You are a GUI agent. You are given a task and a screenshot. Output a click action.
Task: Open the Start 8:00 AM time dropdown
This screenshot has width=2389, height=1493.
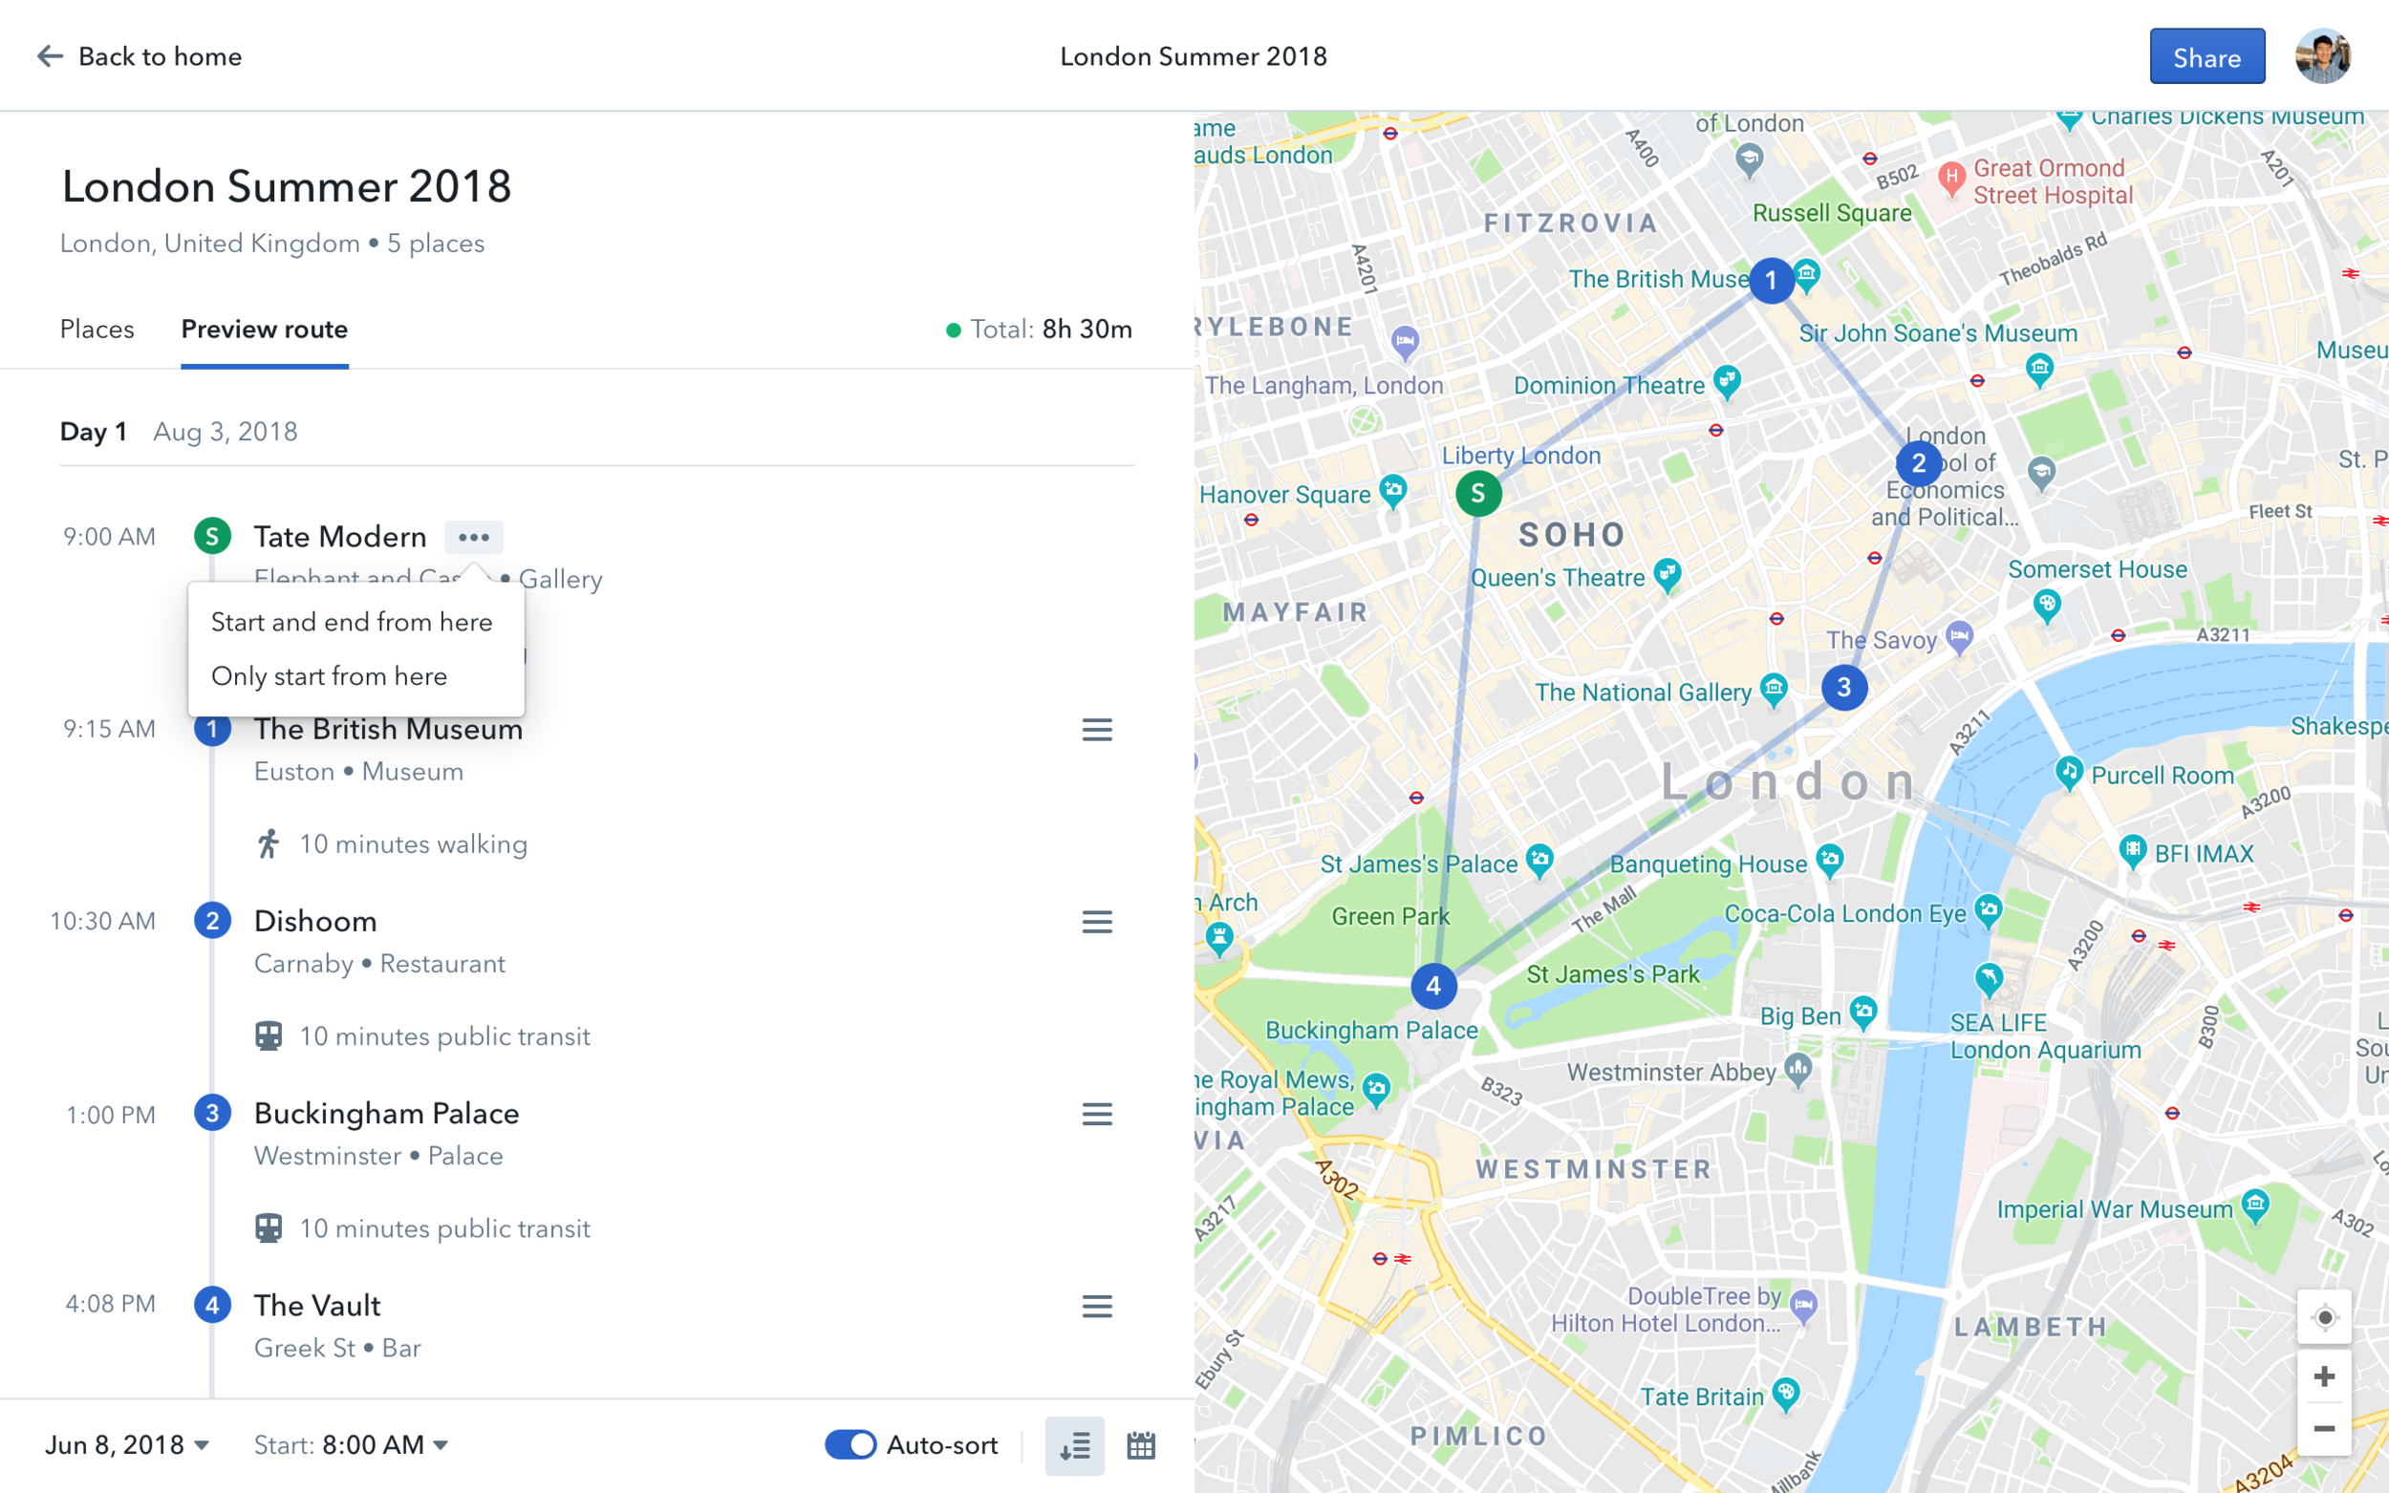pos(352,1445)
